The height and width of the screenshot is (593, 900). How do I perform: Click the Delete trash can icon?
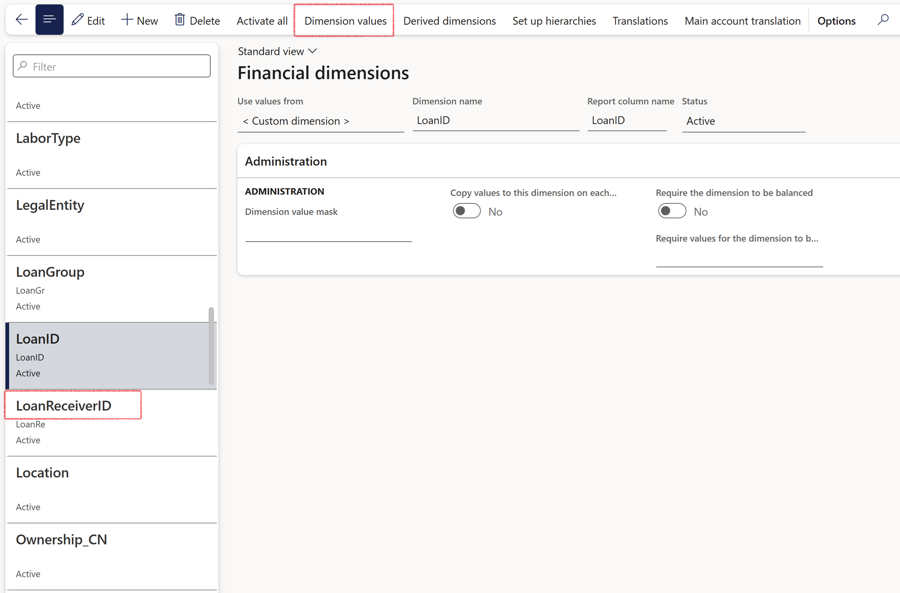click(180, 19)
